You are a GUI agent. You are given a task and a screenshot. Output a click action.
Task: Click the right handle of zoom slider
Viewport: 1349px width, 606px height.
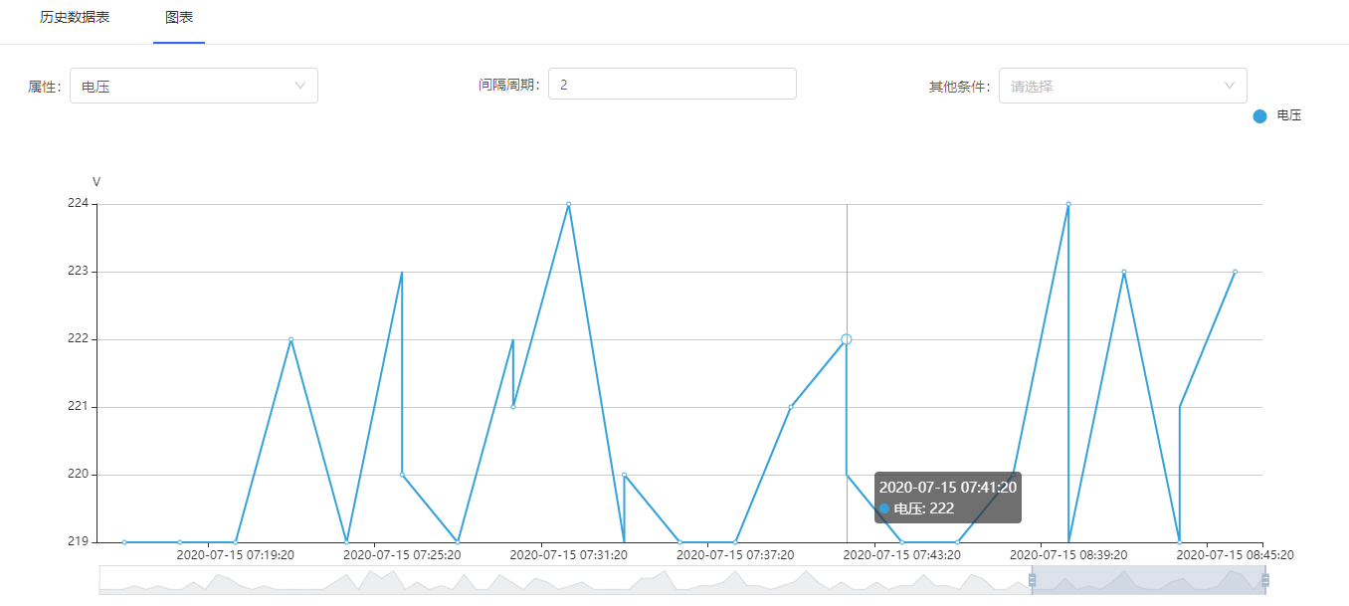coord(1265,580)
